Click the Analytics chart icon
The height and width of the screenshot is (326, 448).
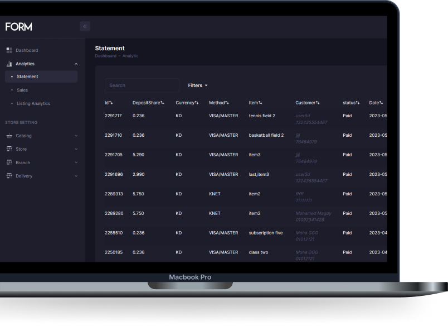(9, 64)
